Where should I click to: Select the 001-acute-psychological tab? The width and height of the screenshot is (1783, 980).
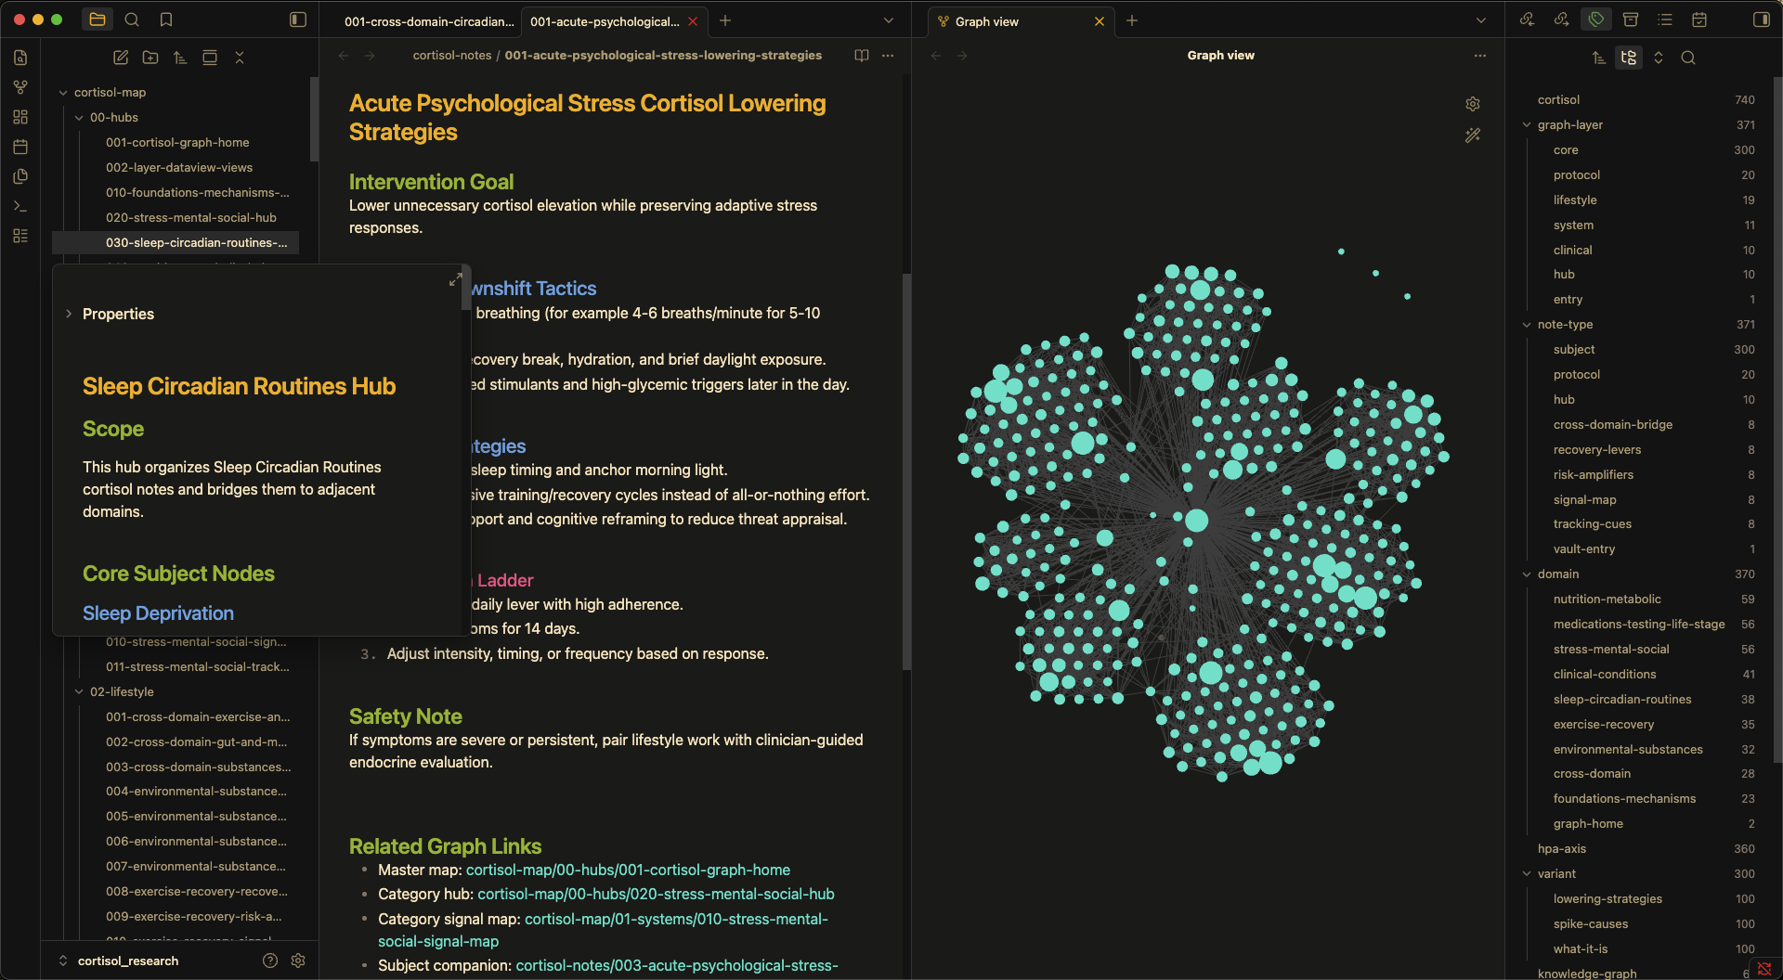pyautogui.click(x=605, y=21)
